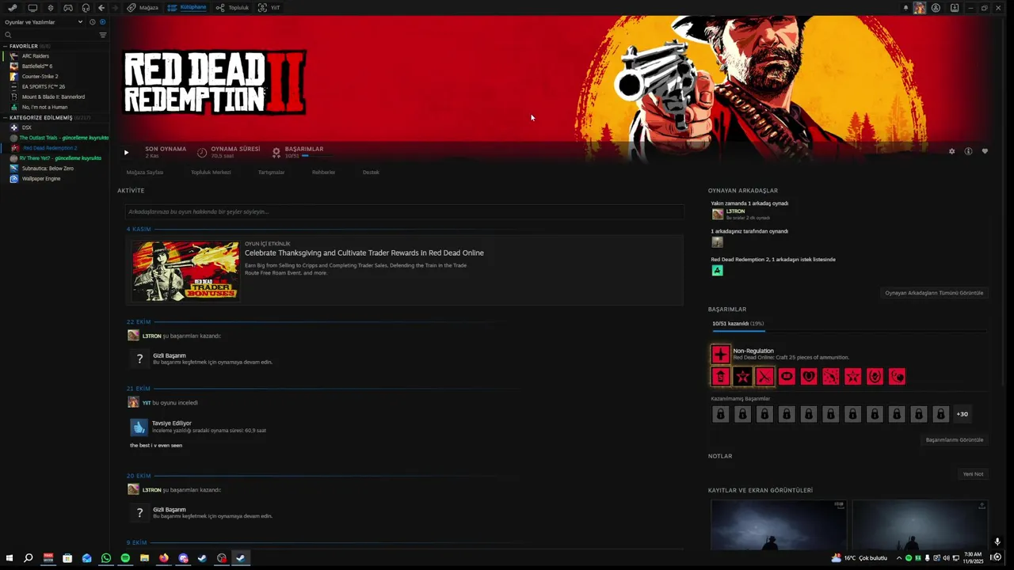Select The Outlast Trials in library

(x=59, y=138)
